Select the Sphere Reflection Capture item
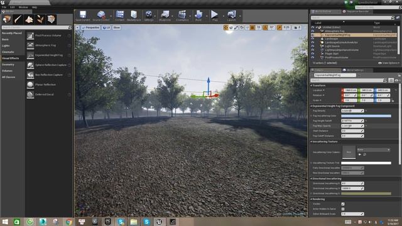Image resolution: width=402 pixels, height=226 pixels. click(48, 65)
